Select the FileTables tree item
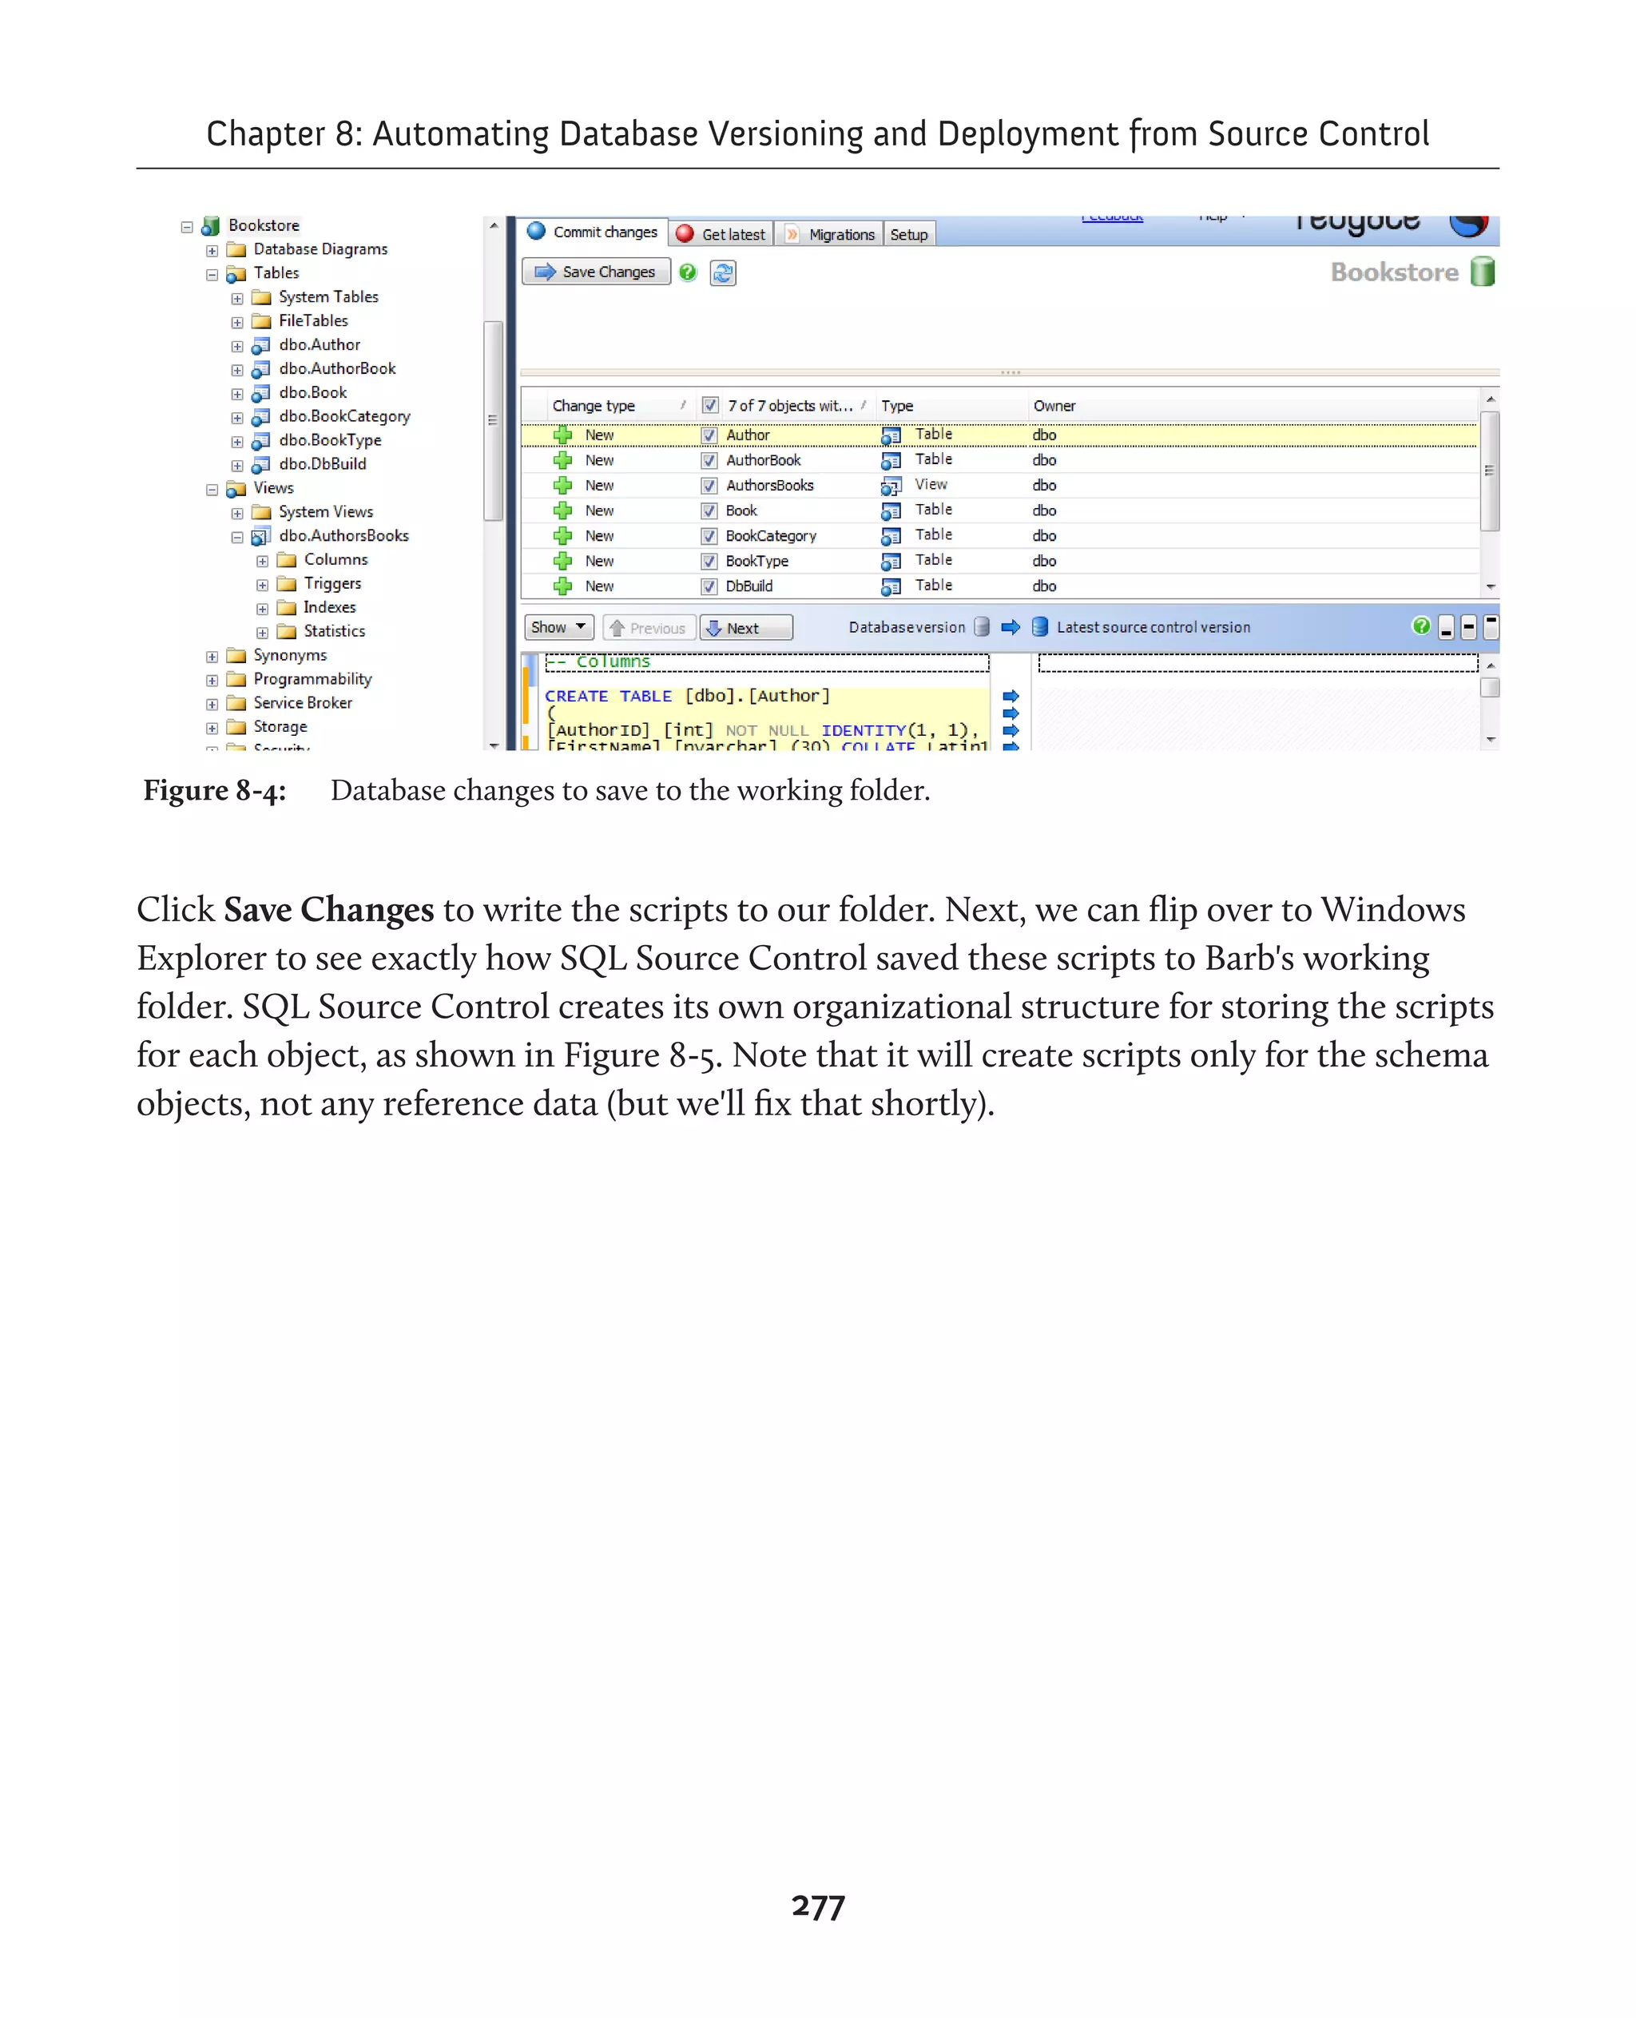 pos(313,321)
